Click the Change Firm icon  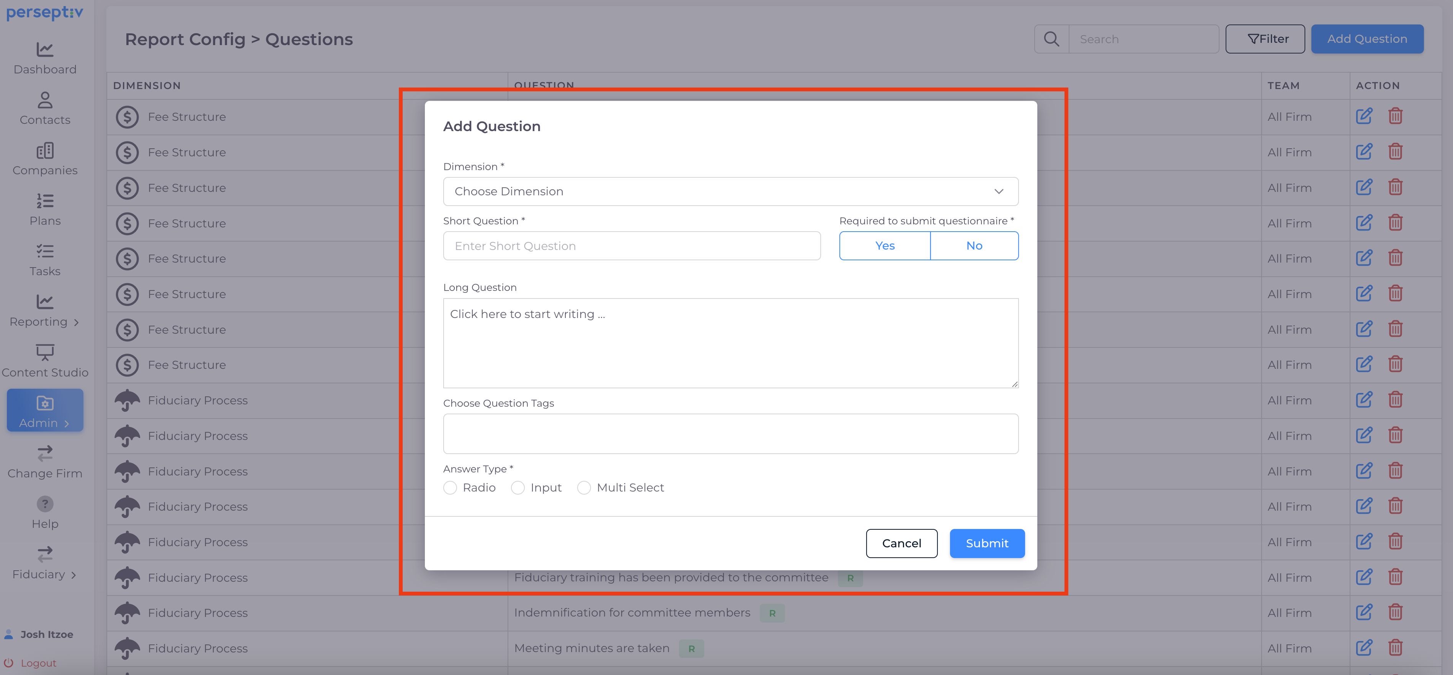pos(44,454)
